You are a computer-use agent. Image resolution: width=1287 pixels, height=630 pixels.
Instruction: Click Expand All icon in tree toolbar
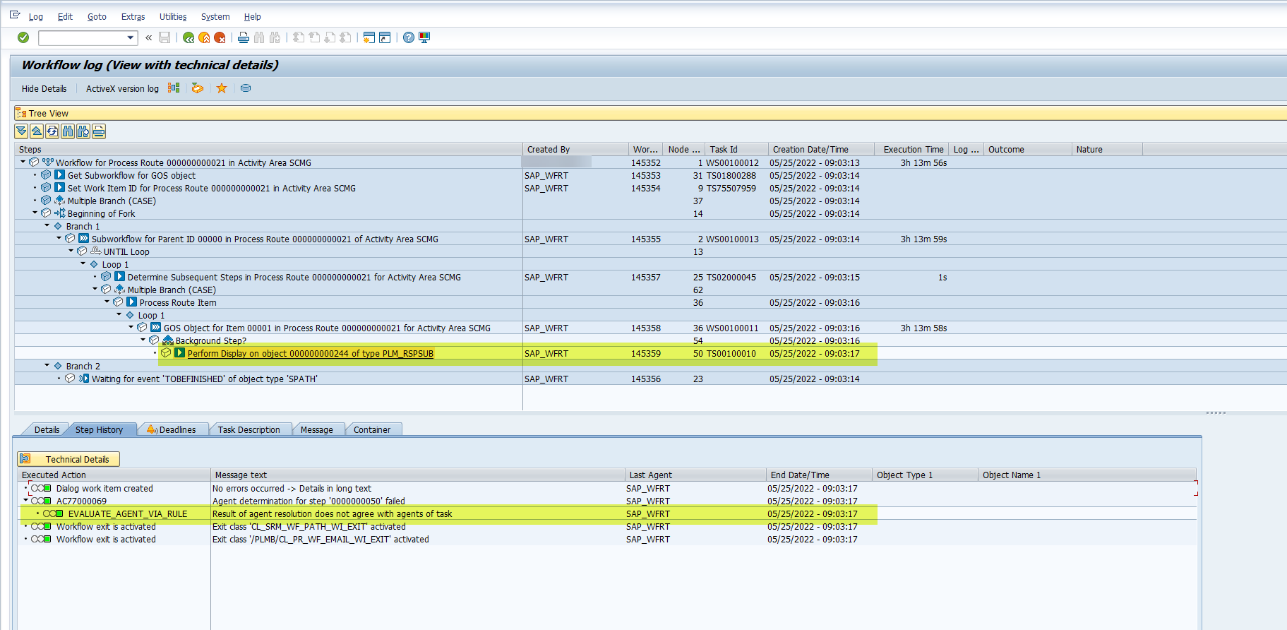21,131
